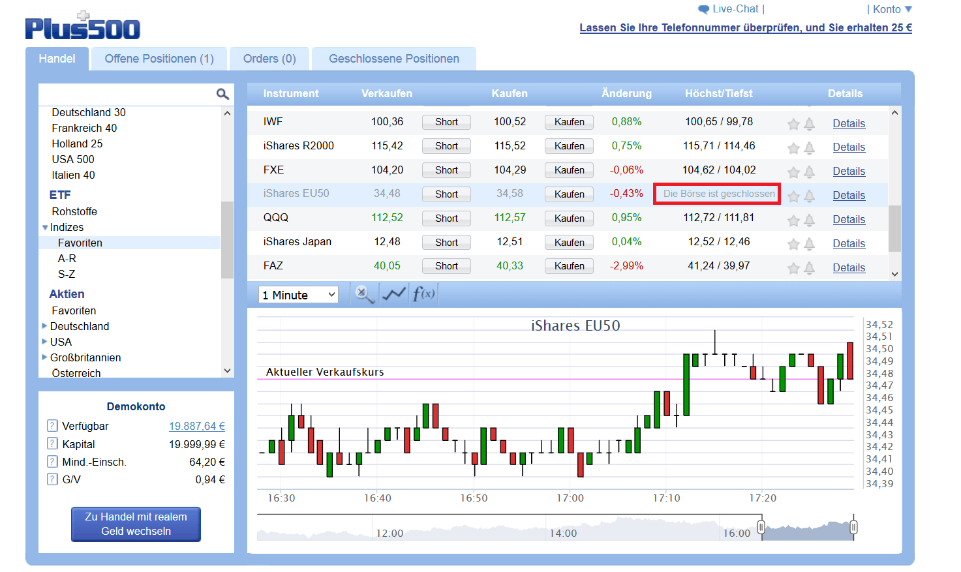The image size is (961, 572).
Task: Switch to Handel tab
Action: point(57,59)
